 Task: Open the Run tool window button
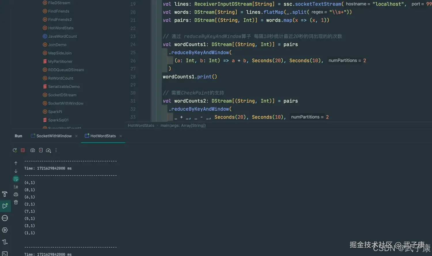(5, 206)
